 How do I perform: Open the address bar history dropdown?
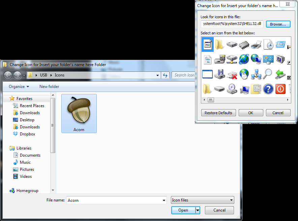click(x=157, y=75)
